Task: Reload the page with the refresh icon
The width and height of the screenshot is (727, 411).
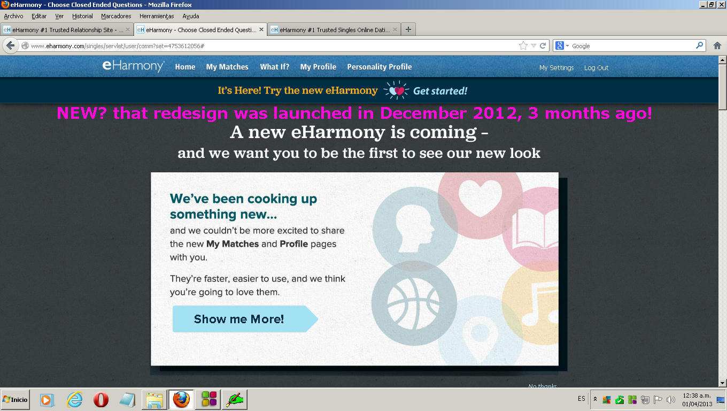Action: click(543, 46)
